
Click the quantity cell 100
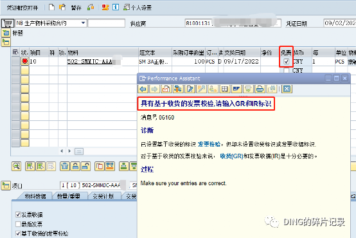[x=188, y=61]
